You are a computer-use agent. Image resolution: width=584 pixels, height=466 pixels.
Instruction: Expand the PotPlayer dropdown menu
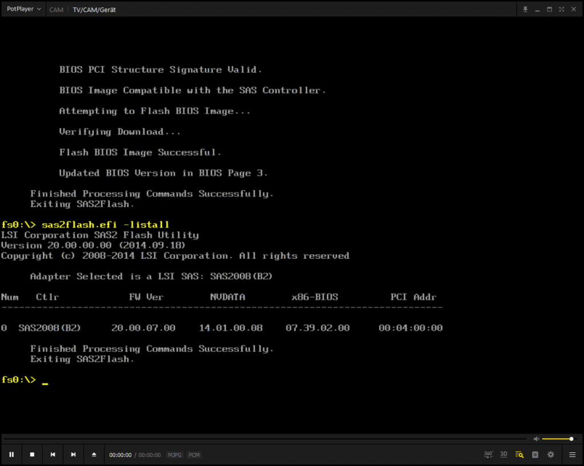tap(23, 9)
